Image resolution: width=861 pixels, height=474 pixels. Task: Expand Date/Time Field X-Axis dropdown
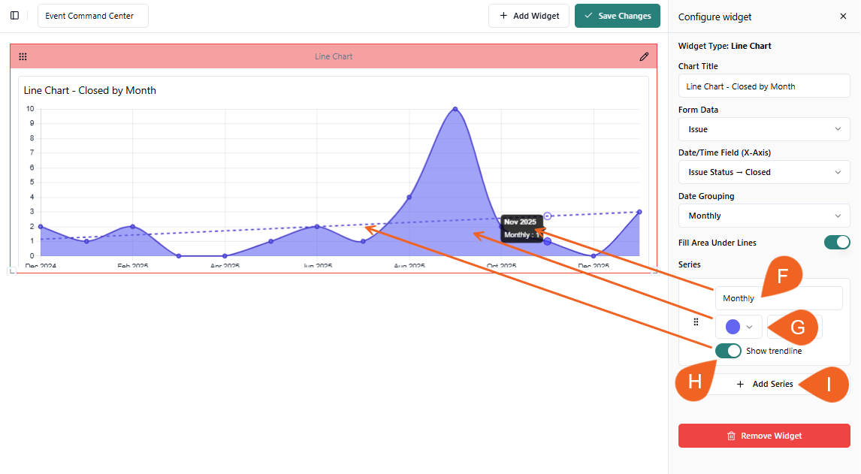tap(764, 172)
